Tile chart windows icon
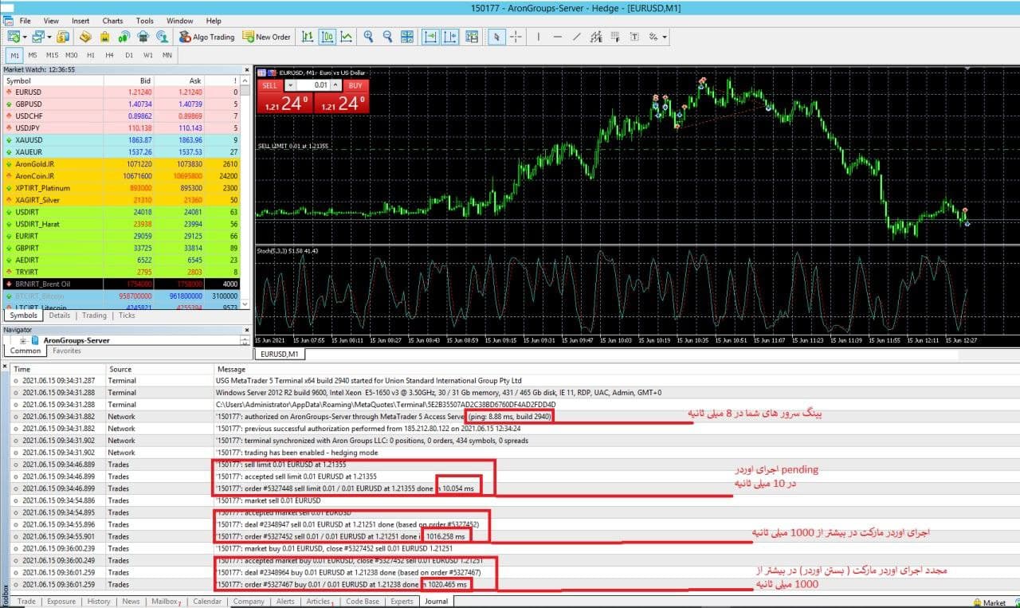The height and width of the screenshot is (608, 1020). 406,37
